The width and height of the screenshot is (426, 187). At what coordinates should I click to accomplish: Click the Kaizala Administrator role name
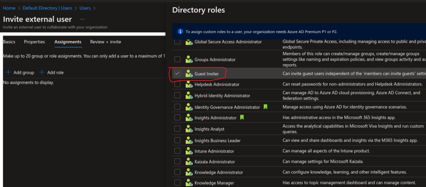pyautogui.click(x=215, y=162)
